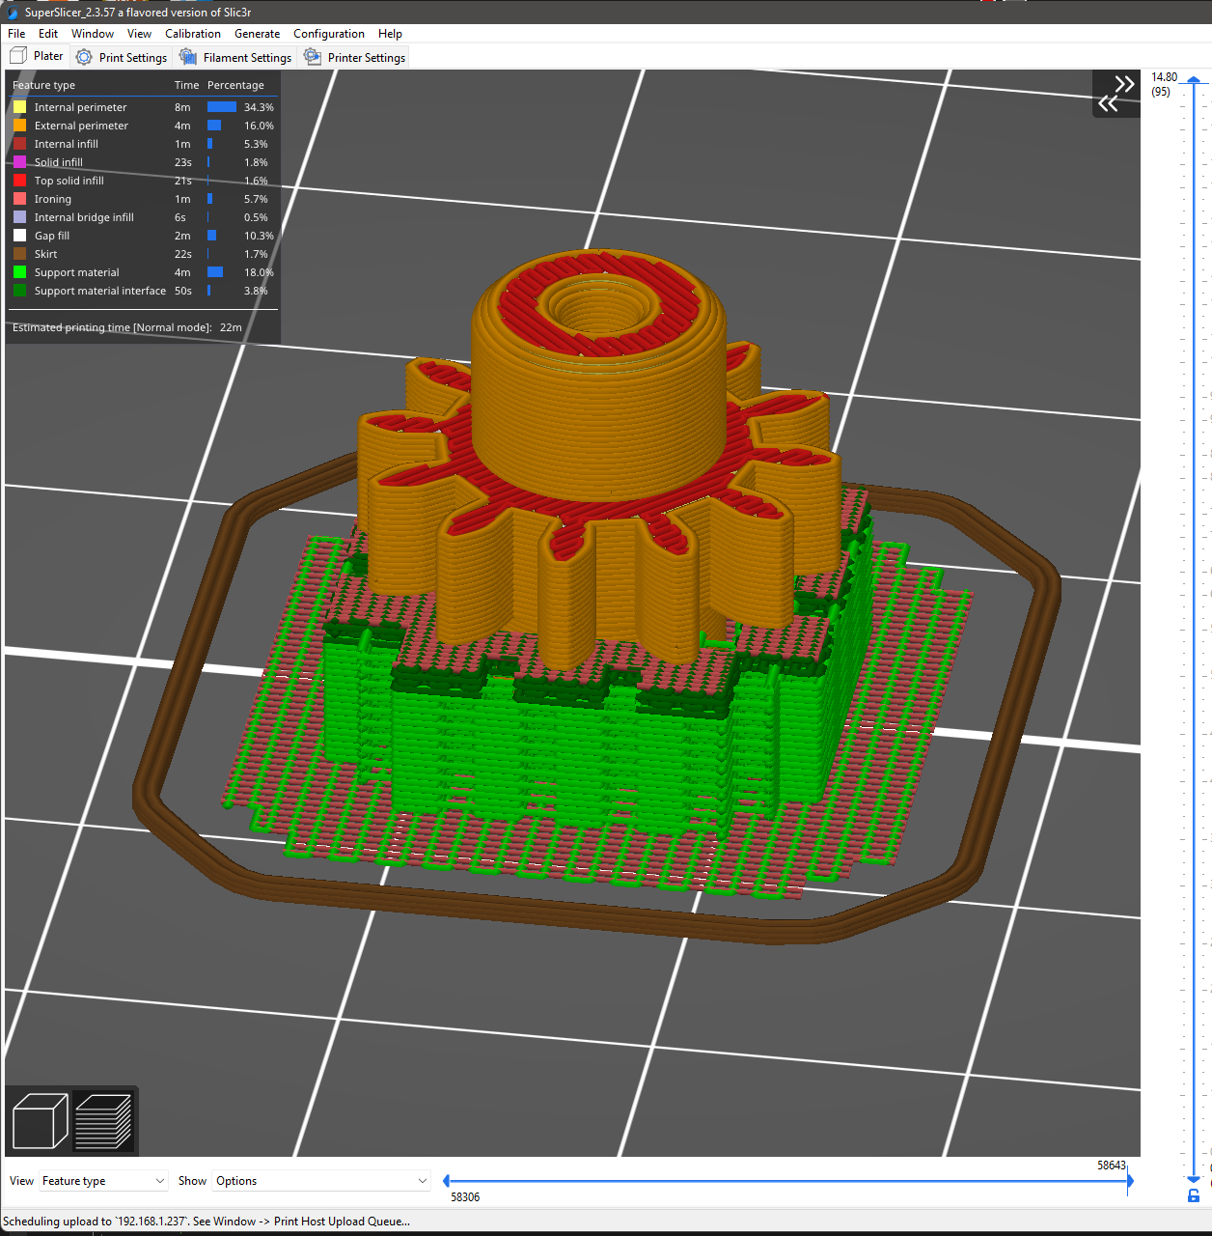Open Print Settings using the gear icon
1212x1236 pixels.
tap(84, 57)
